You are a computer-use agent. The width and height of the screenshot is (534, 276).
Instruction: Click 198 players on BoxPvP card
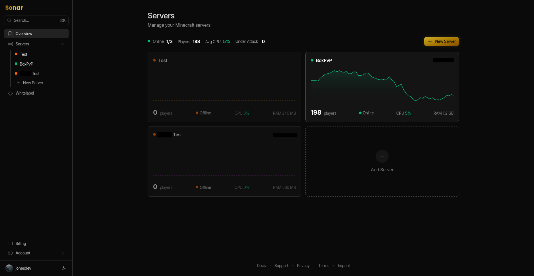tap(324, 113)
